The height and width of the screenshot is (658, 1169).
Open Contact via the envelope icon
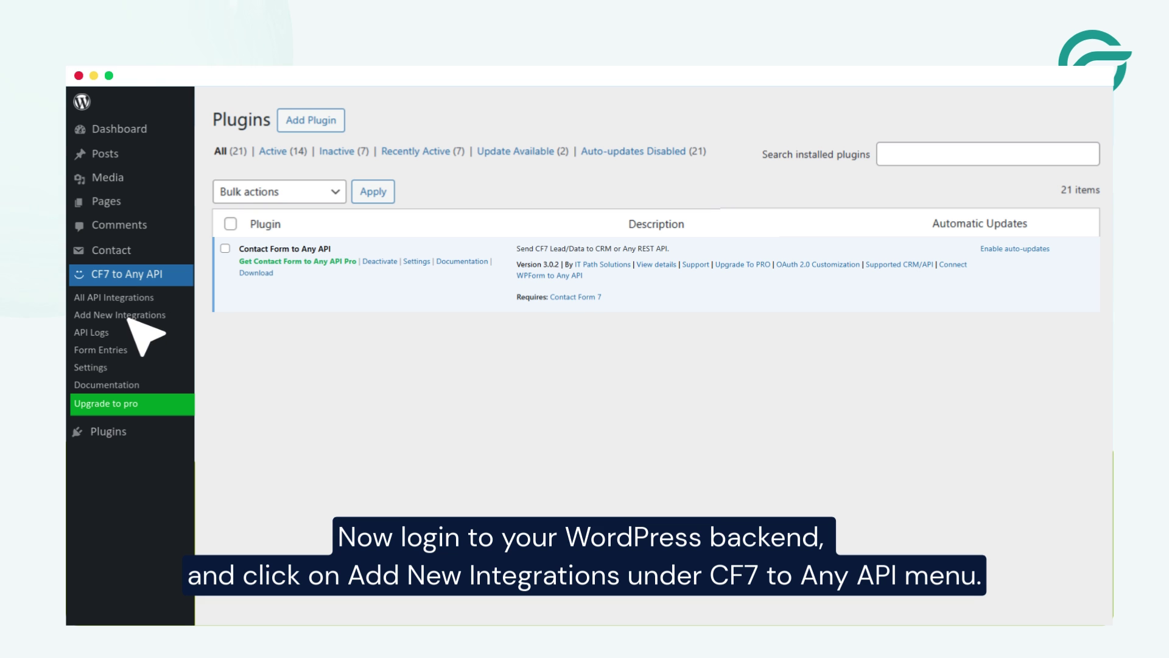click(80, 250)
